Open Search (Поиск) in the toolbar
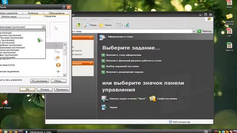The image size is (237, 133). pos(90,25)
